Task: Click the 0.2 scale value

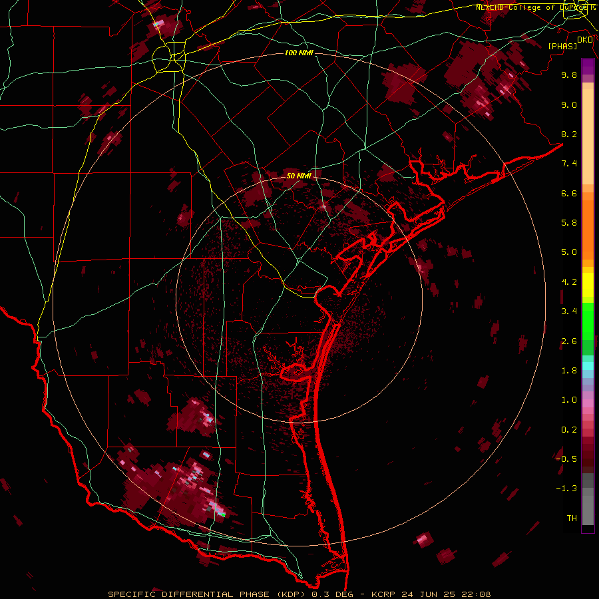Action: (x=569, y=430)
